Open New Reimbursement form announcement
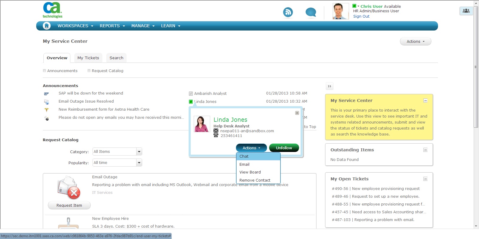Viewport: 479px width, 239px height. click(104, 109)
